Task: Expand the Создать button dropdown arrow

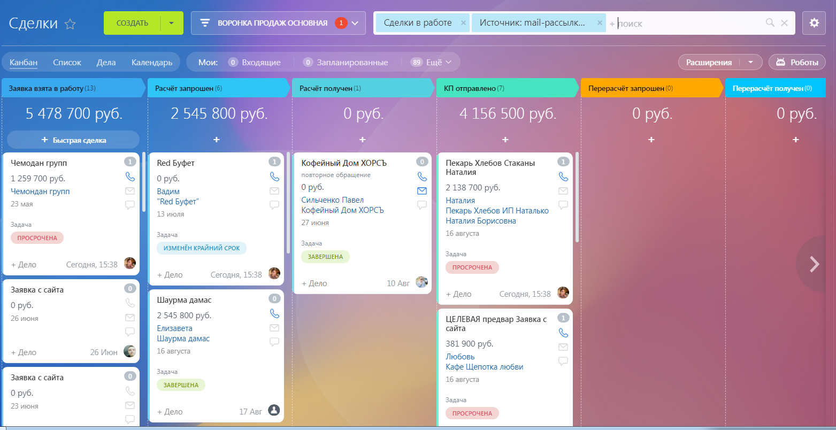Action: (172, 23)
